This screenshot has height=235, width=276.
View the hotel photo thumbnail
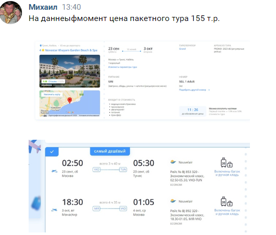70,71
